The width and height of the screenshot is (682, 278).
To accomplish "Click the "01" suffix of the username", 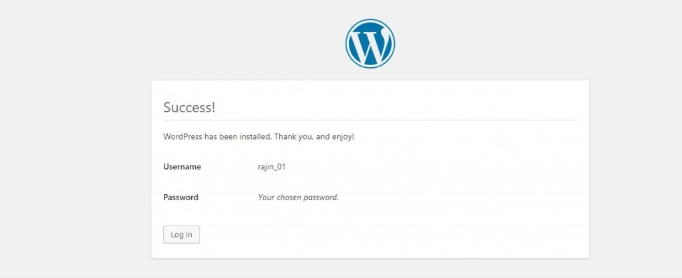I will (282, 167).
